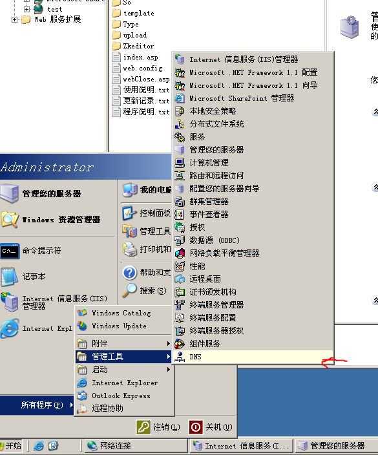Select the upload folder in IIS list
The width and height of the screenshot is (378, 455).
[129, 35]
